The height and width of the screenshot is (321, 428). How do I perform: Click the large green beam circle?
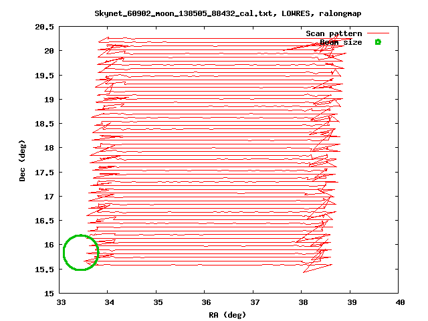tap(81, 253)
